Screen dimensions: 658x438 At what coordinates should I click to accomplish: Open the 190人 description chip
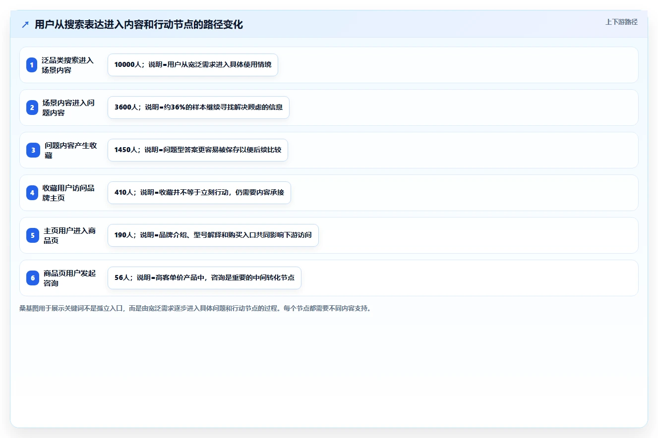click(x=213, y=235)
